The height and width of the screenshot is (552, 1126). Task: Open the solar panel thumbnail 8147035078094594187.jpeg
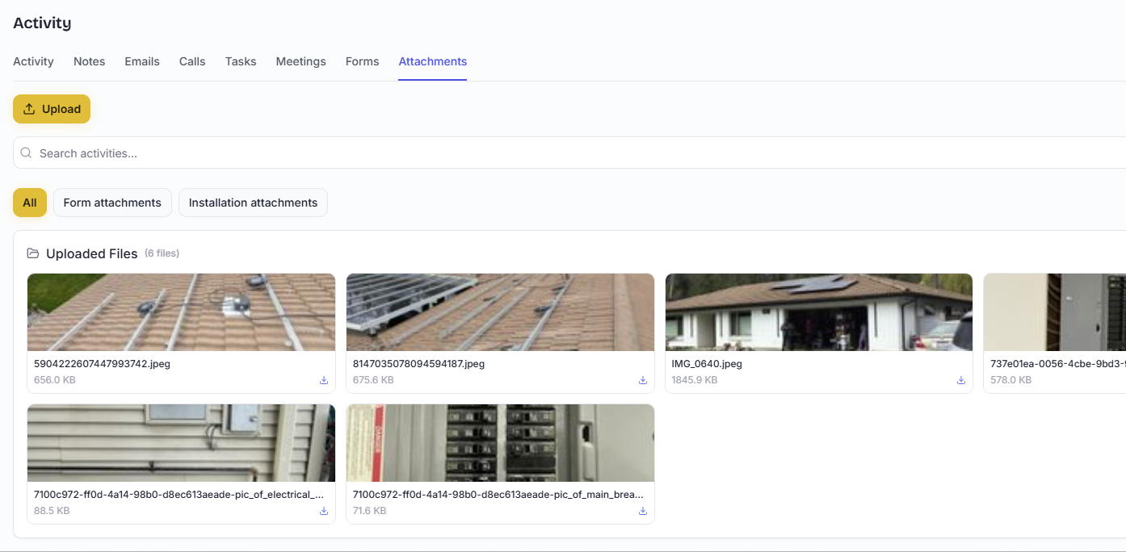500,312
